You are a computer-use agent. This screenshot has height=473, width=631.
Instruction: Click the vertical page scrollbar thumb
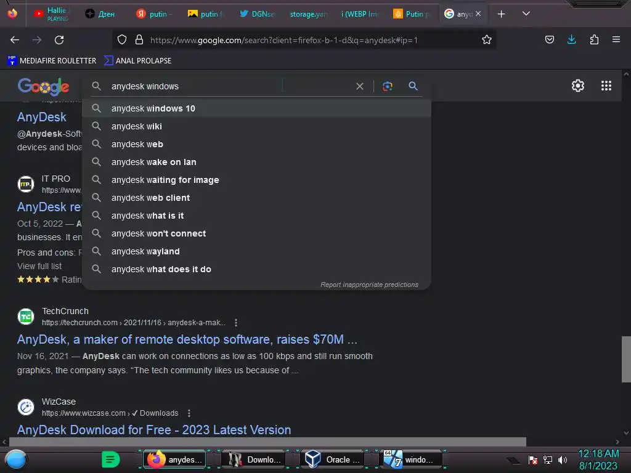(x=626, y=359)
